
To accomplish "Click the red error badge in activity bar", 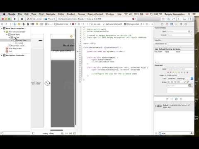I will click(x=133, y=19).
